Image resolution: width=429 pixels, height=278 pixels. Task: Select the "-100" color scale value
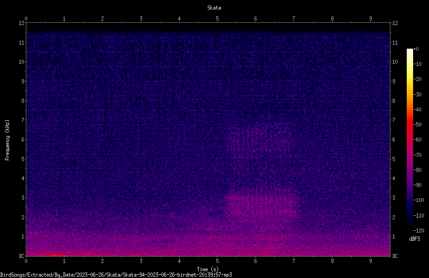pyautogui.click(x=419, y=200)
